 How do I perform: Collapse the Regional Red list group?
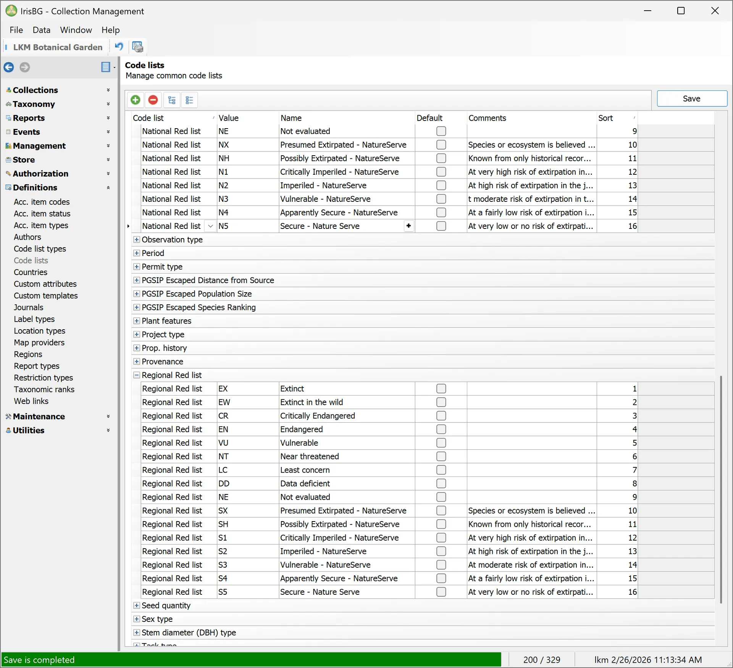136,375
